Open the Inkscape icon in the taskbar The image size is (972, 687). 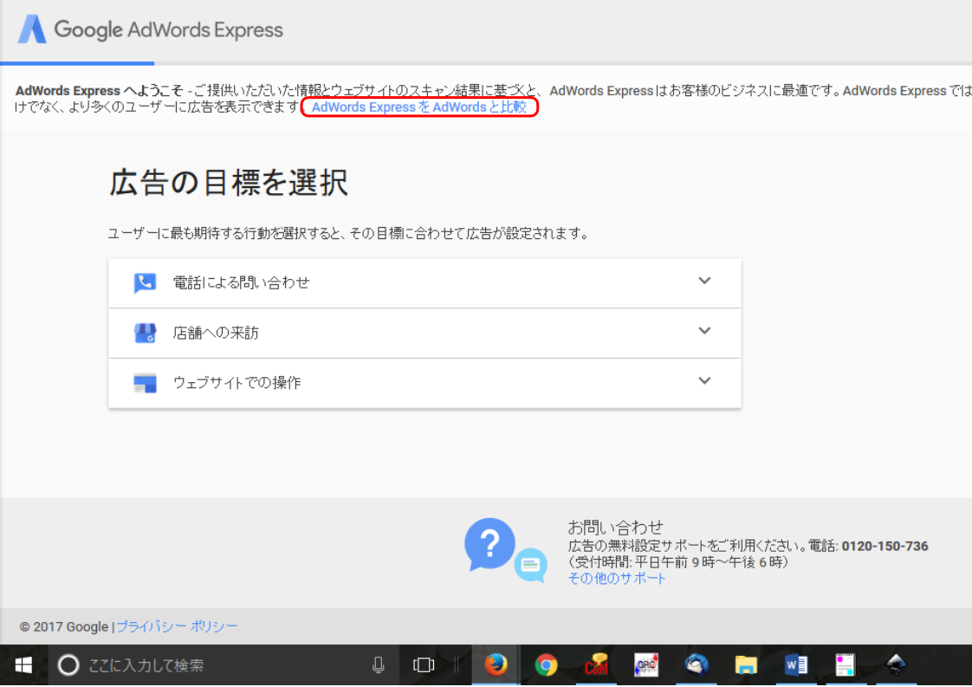(x=896, y=664)
